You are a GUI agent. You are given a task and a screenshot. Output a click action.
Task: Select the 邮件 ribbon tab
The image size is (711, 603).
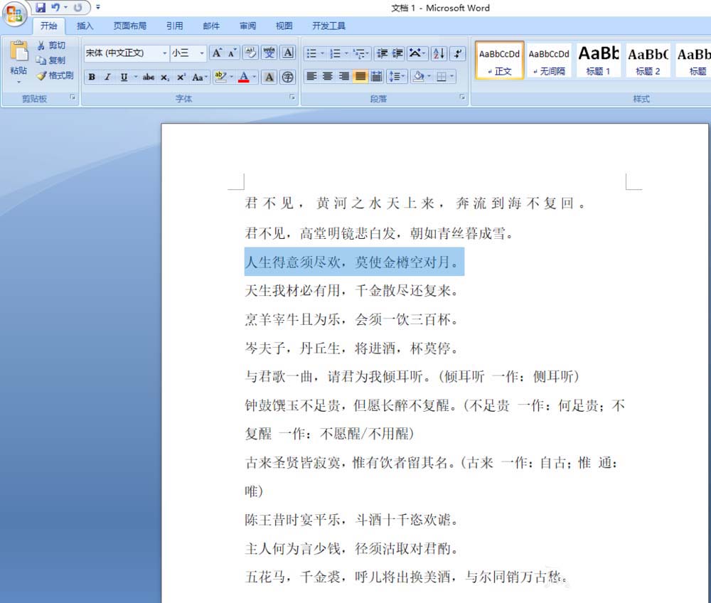[x=211, y=26]
